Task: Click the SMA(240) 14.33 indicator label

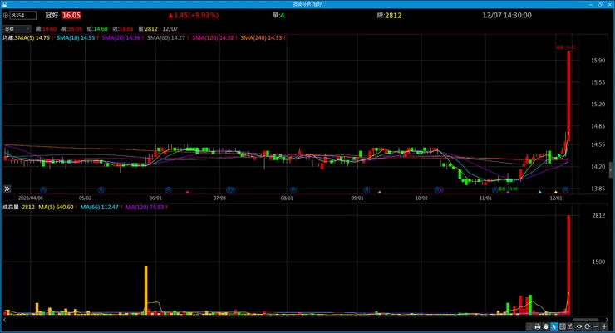Action: point(261,38)
